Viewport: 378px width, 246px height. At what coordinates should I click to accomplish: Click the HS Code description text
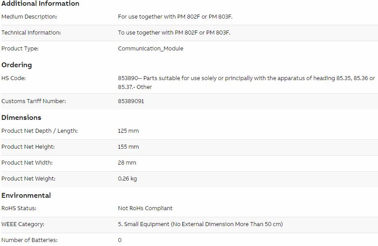tap(247, 82)
